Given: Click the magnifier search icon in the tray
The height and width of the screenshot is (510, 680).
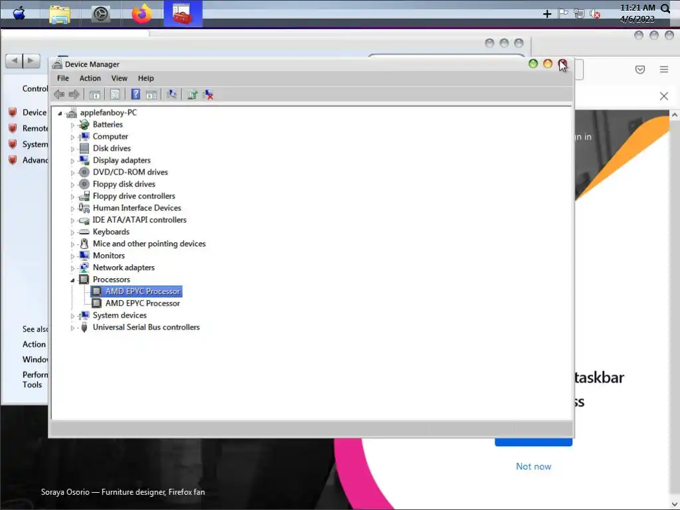Looking at the screenshot, I should 665,8.
